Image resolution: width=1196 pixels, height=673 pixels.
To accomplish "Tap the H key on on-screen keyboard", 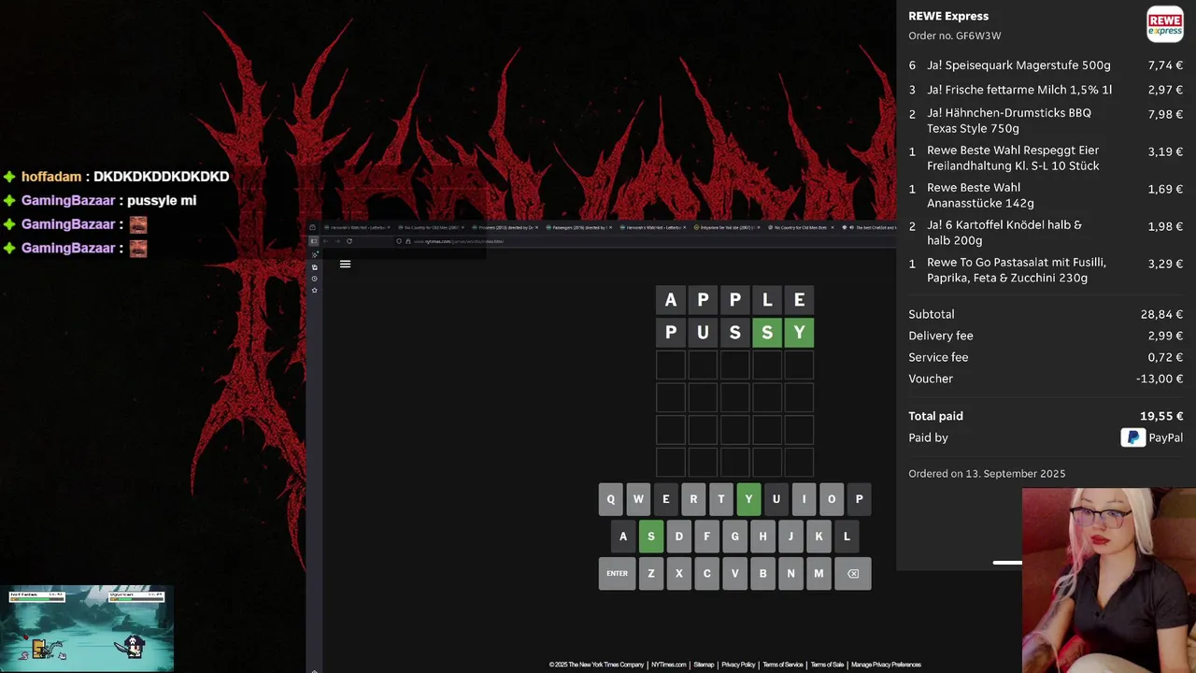I will point(762,537).
